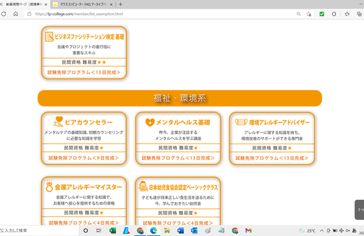Click the Windows taskbar search box
The height and width of the screenshot is (236, 364).
[38, 230]
